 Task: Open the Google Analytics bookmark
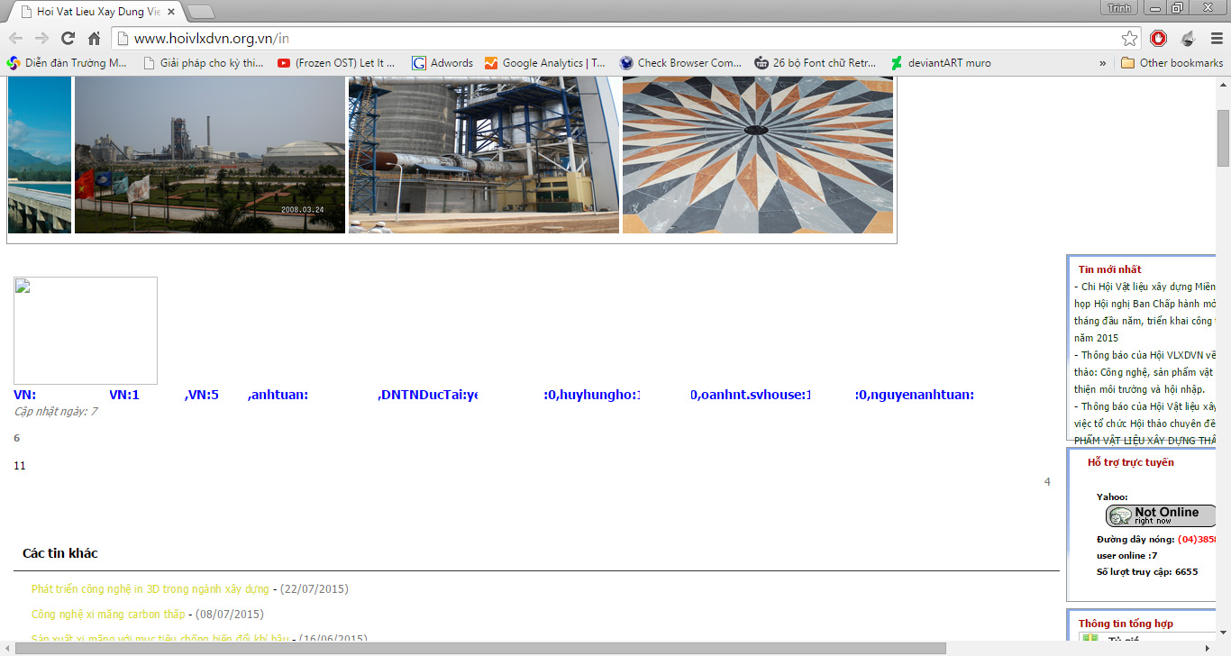pos(545,63)
